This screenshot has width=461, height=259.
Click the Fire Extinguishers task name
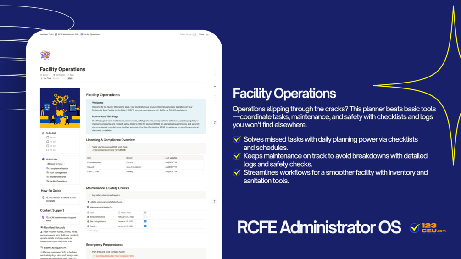98,222
